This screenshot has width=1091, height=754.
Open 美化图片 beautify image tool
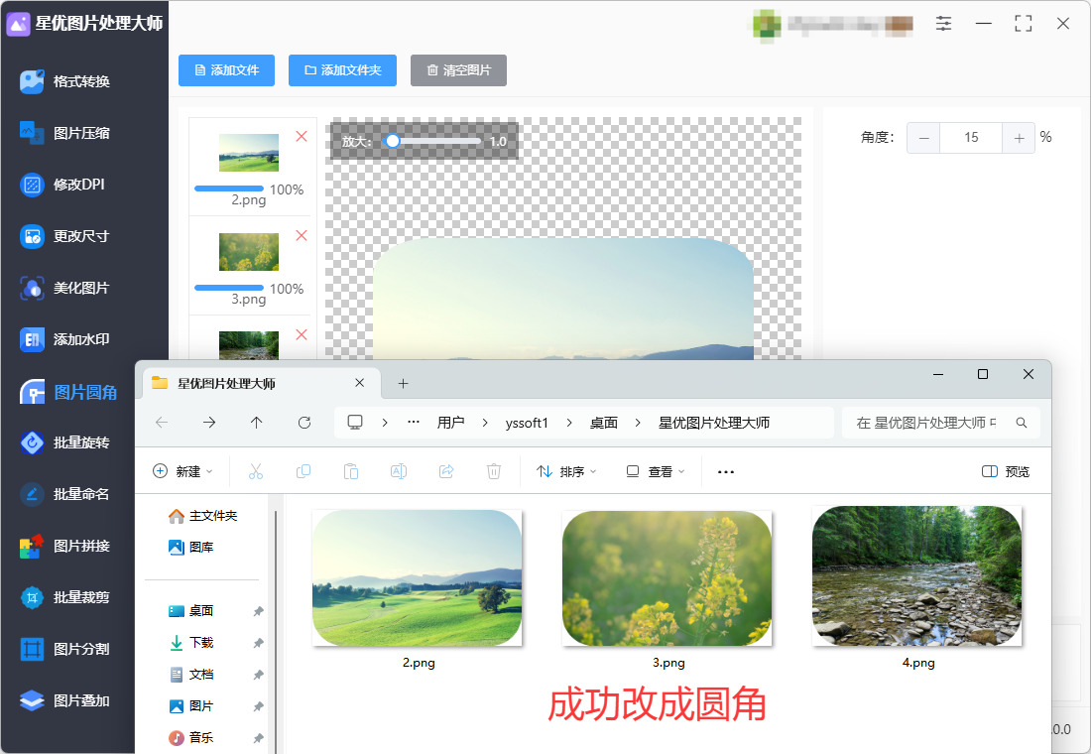click(65, 288)
